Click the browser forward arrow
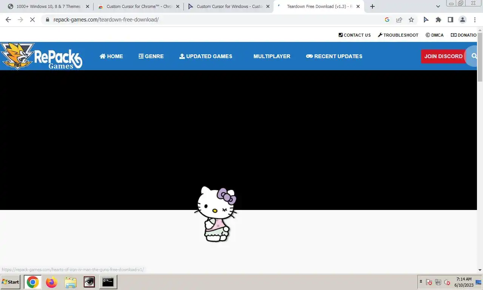483x290 pixels. point(20,20)
